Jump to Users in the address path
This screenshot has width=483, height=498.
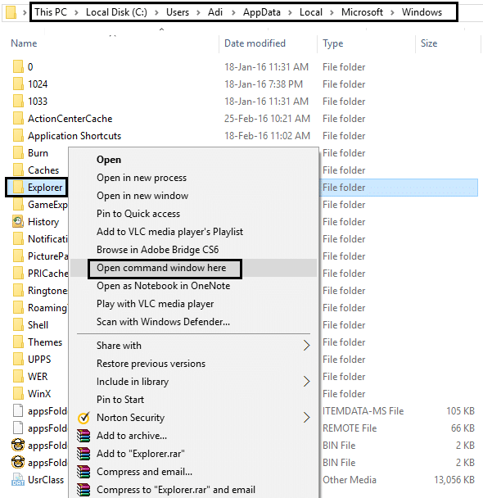(x=178, y=12)
